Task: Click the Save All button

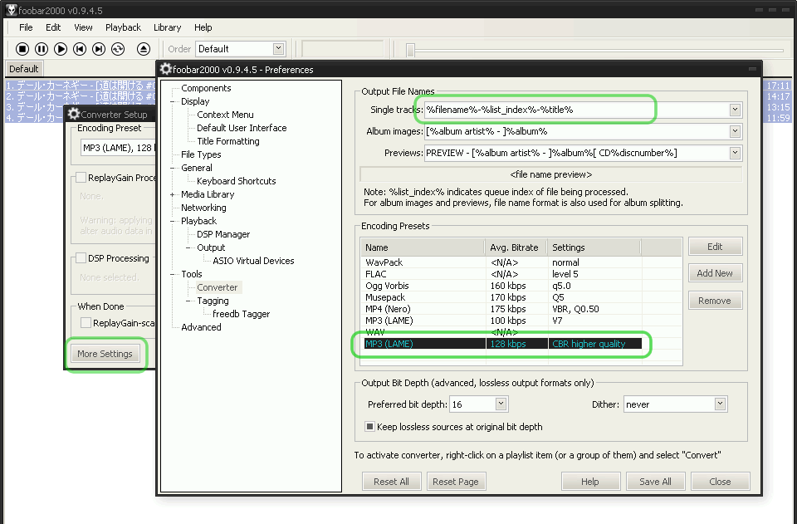Action: [x=656, y=482]
